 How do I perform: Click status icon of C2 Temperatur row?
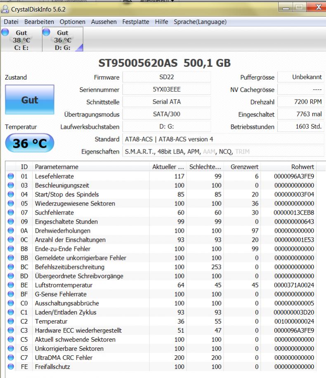11,321
